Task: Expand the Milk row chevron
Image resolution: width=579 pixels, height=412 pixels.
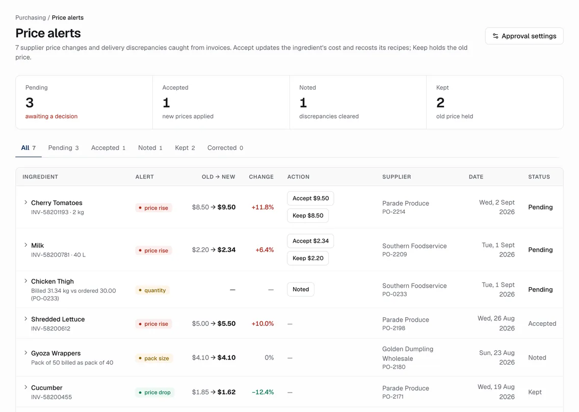Action: [x=25, y=245]
